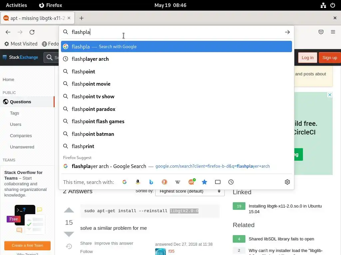Open the Pocket save icon
This screenshot has height=255, width=341.
[x=321, y=32]
